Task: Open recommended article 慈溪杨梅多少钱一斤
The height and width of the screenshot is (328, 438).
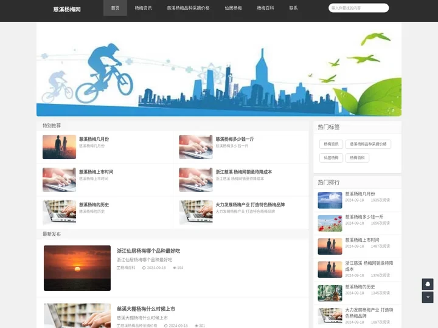Action: click(235, 139)
